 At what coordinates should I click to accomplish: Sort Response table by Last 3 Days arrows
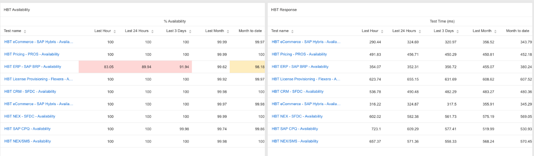[457, 31]
